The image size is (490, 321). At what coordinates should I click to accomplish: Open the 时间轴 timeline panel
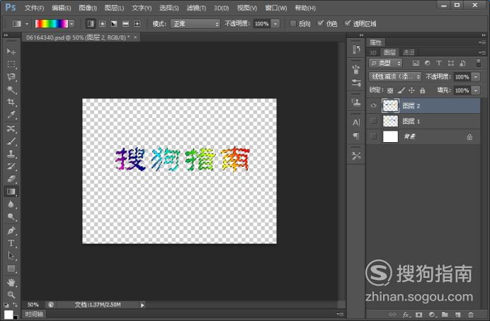pos(34,314)
